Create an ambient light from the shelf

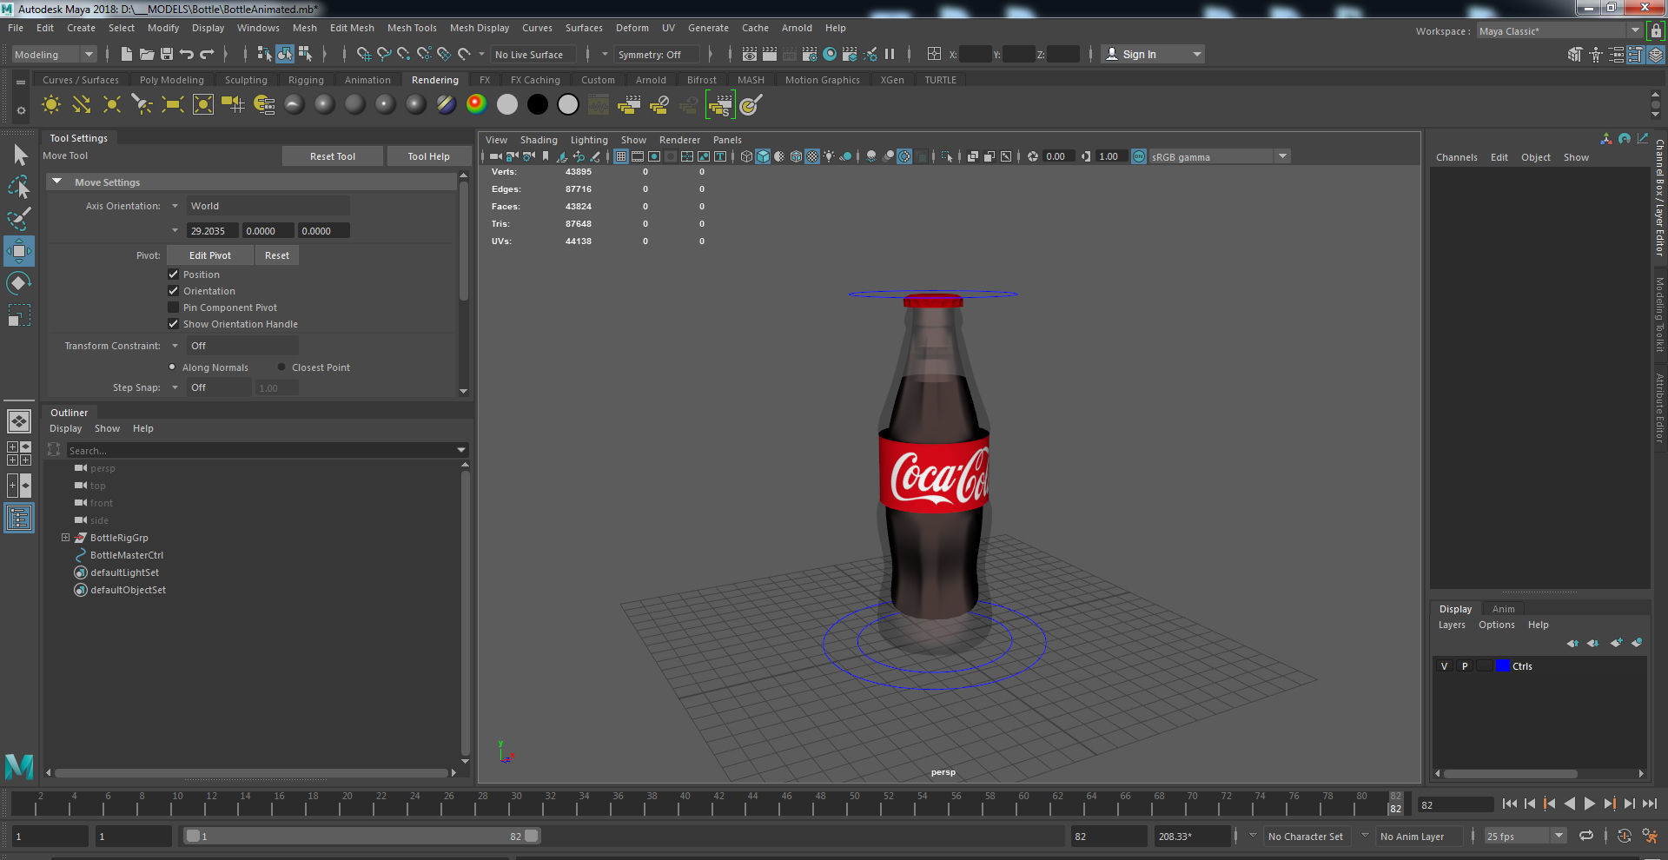51,105
